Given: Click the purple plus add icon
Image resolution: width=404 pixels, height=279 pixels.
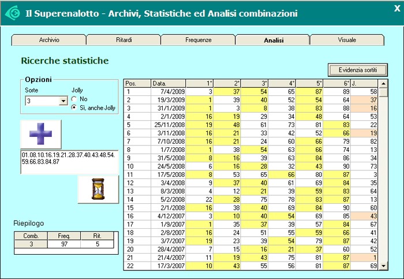Looking at the screenshot, I should [x=40, y=134].
